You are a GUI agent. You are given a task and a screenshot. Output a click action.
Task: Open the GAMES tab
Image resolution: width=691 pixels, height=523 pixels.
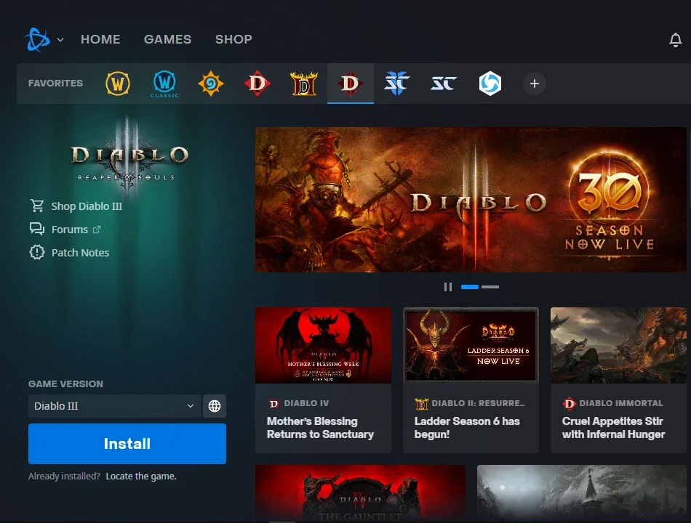point(167,39)
